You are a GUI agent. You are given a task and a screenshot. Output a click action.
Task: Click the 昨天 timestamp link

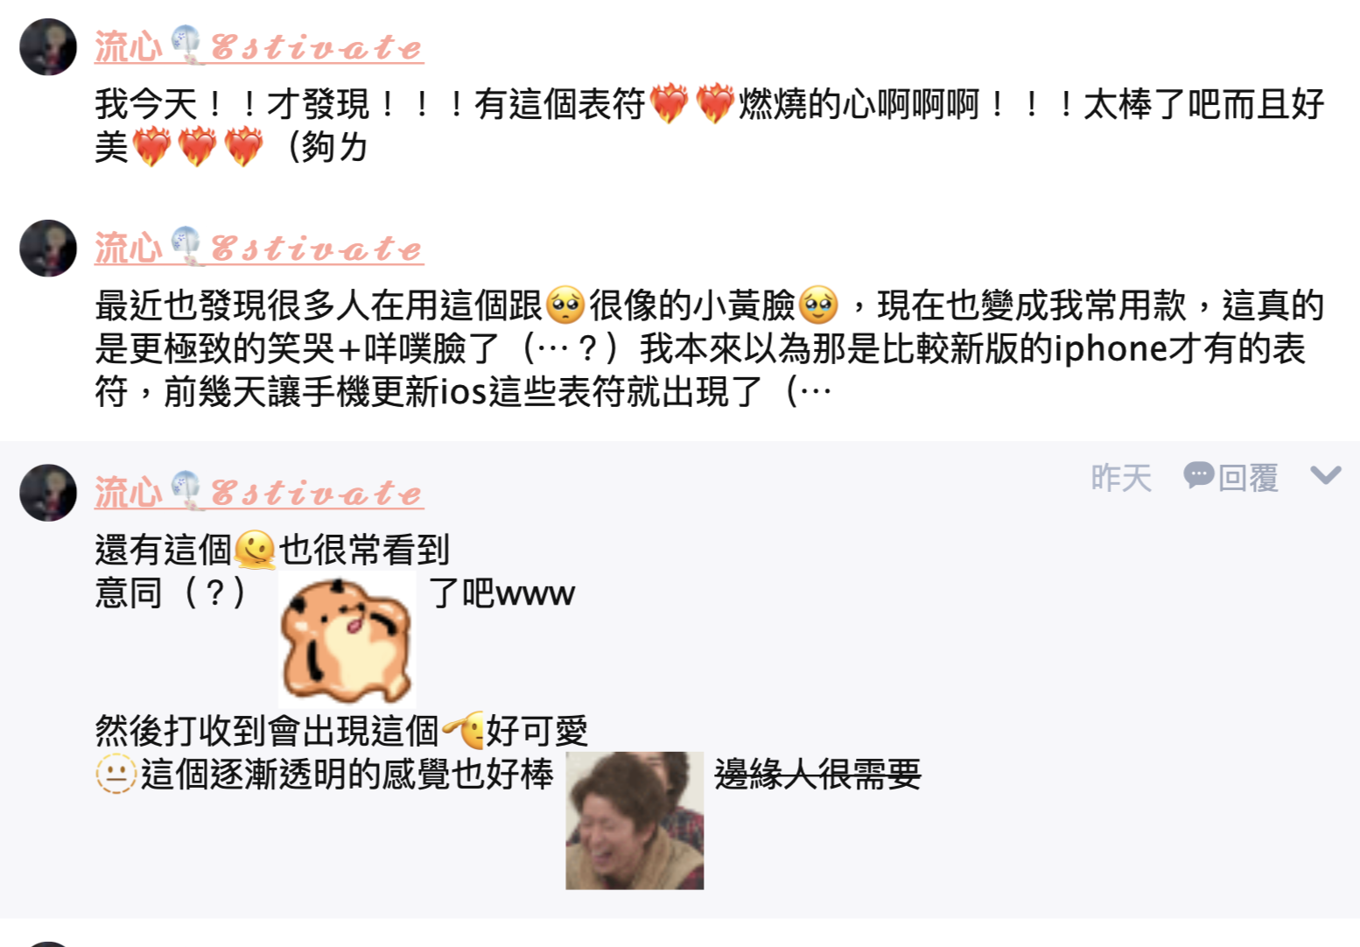click(1121, 478)
